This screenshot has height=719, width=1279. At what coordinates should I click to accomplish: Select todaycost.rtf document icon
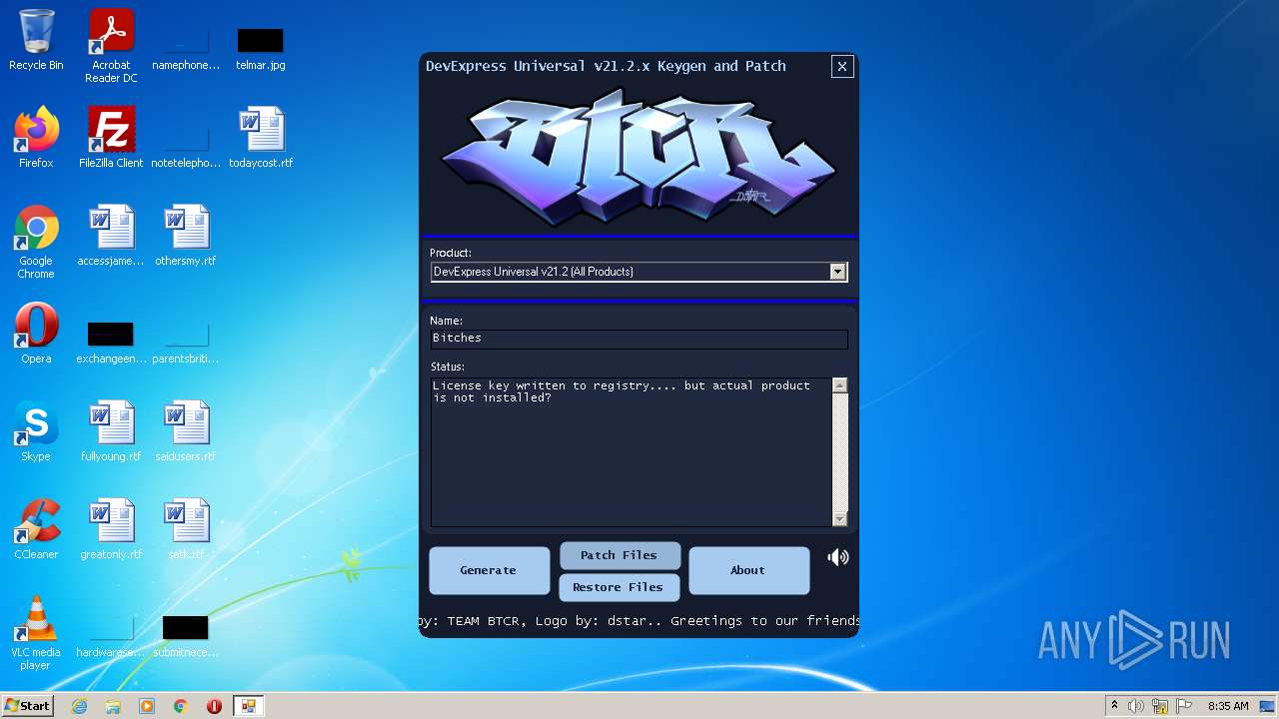[261, 137]
